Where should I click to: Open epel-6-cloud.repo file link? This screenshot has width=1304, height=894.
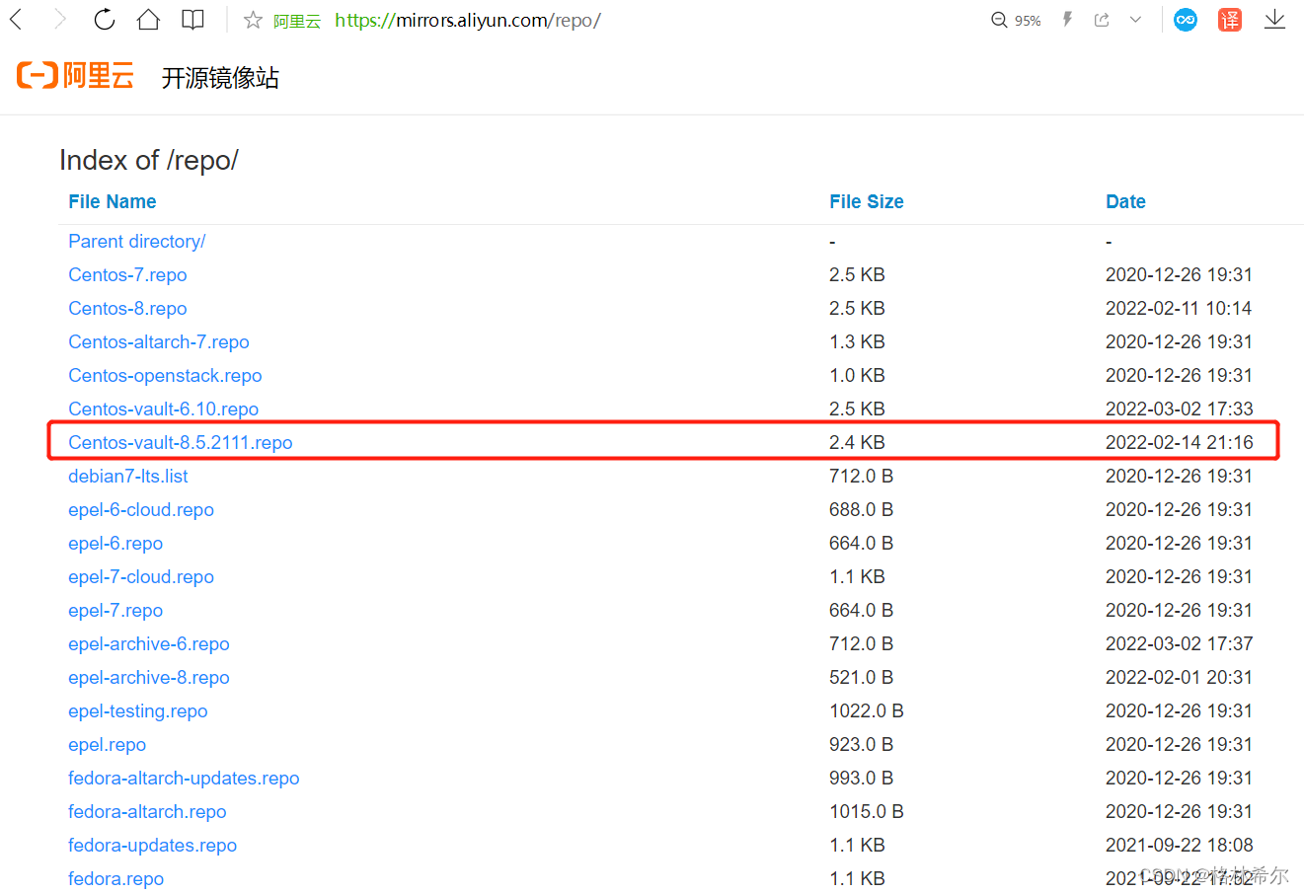pyautogui.click(x=141, y=509)
